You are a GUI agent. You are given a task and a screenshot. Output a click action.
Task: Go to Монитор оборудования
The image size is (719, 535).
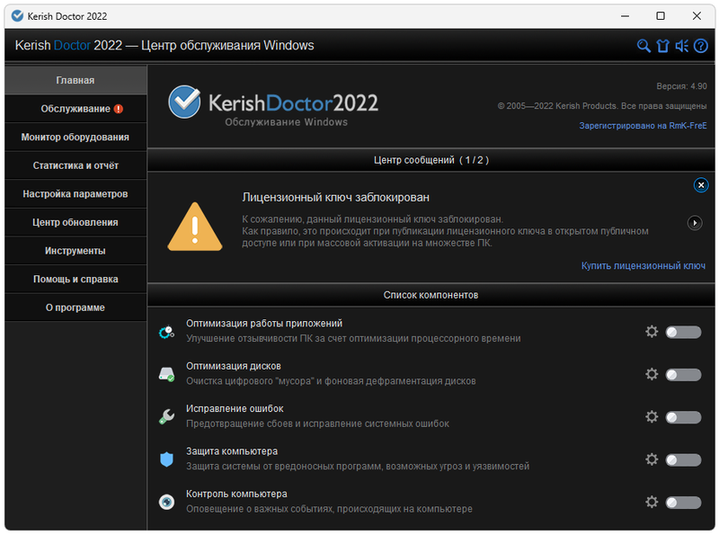tap(75, 138)
